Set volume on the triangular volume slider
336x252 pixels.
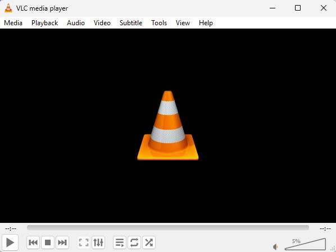coord(305,244)
